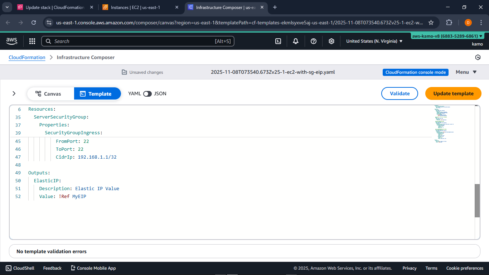Open the AWS help panel
The image size is (489, 275).
pos(314,41)
